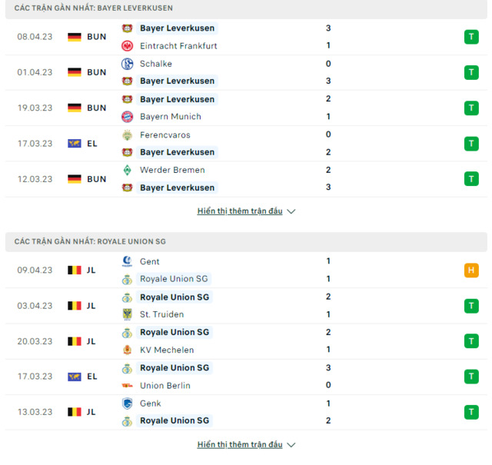Viewport: 492px width, 465px height.
Task: Select Bayer Leverkusen in the Bayern Munich match
Action: tap(178, 99)
